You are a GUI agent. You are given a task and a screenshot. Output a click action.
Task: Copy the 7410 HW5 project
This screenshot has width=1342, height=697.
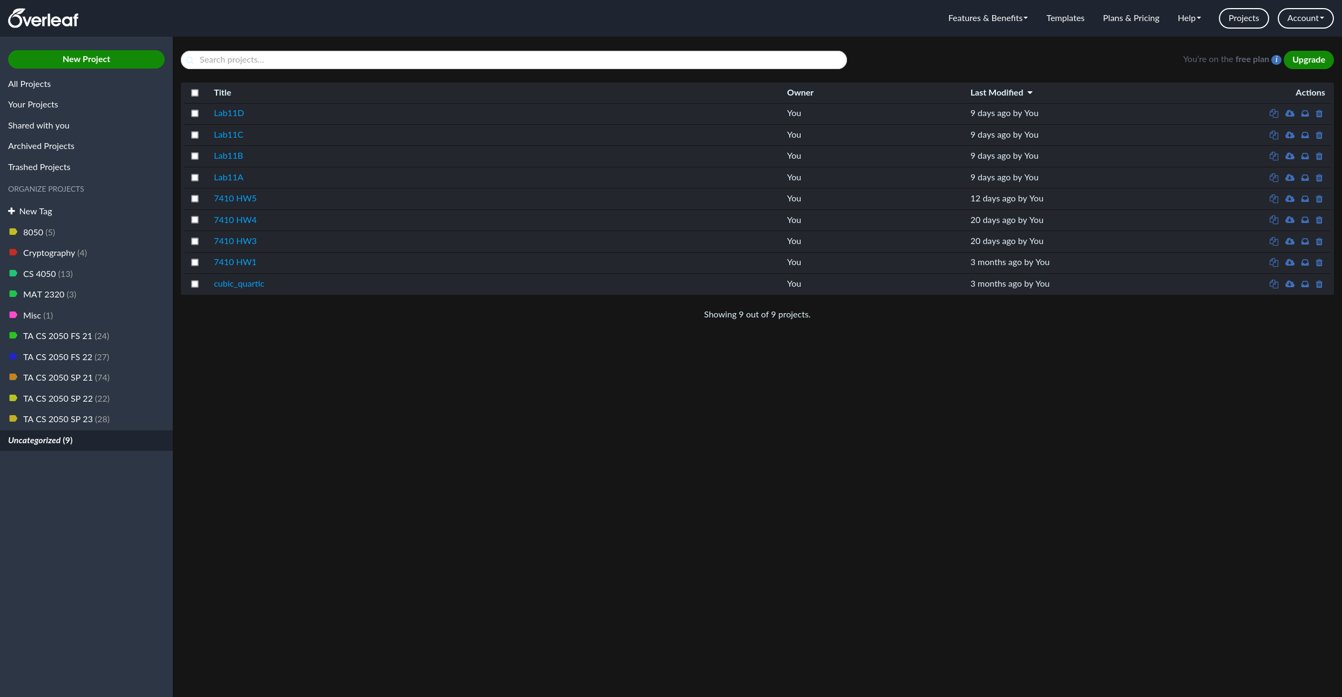(1273, 199)
